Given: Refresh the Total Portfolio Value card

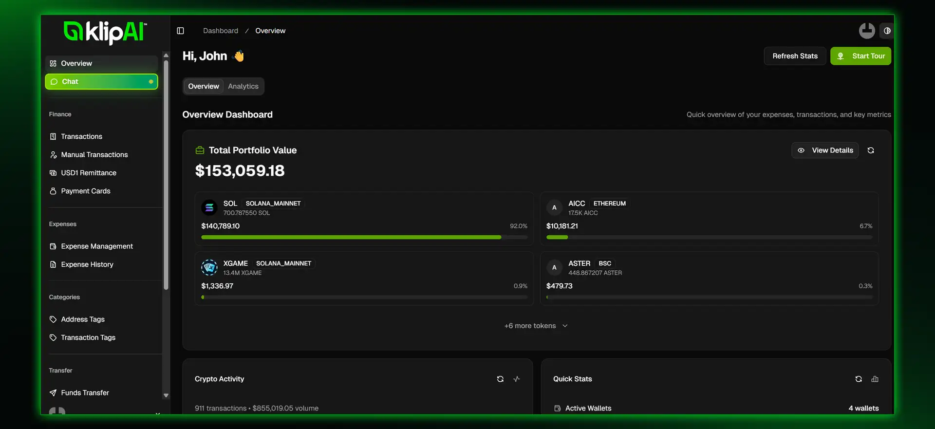Looking at the screenshot, I should [871, 150].
